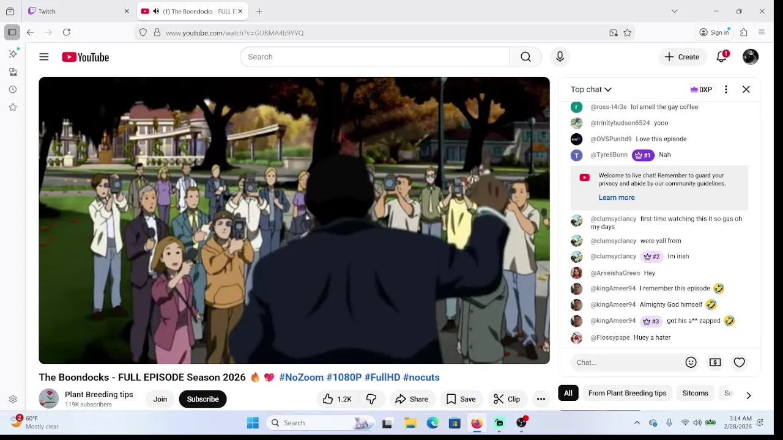Click the Windows Start button
Screen dimensions: 783x440
(253, 423)
